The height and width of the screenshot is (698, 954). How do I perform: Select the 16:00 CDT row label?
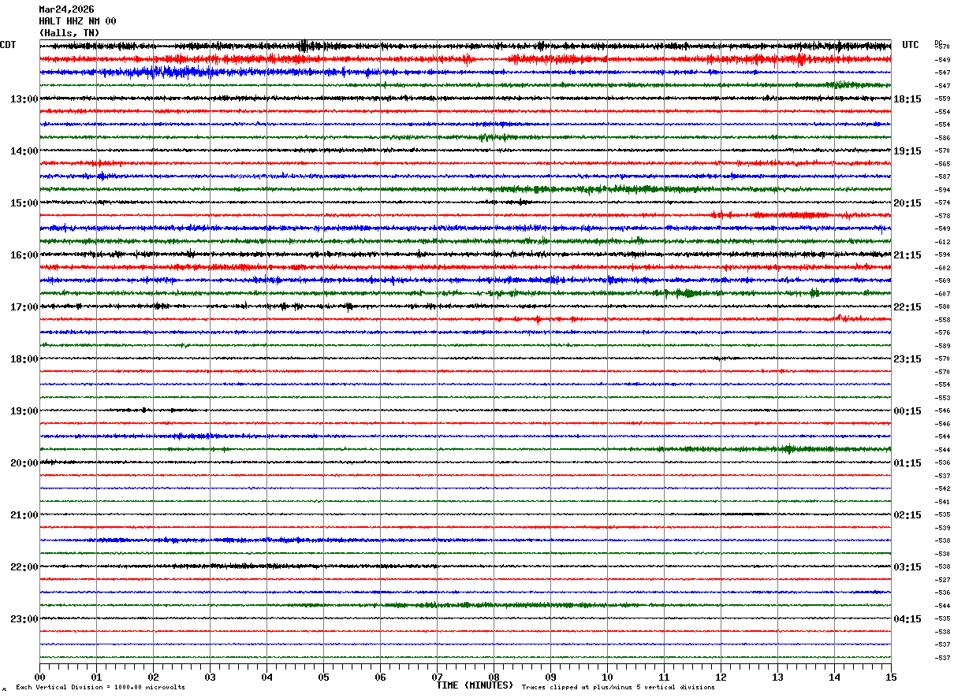[24, 255]
